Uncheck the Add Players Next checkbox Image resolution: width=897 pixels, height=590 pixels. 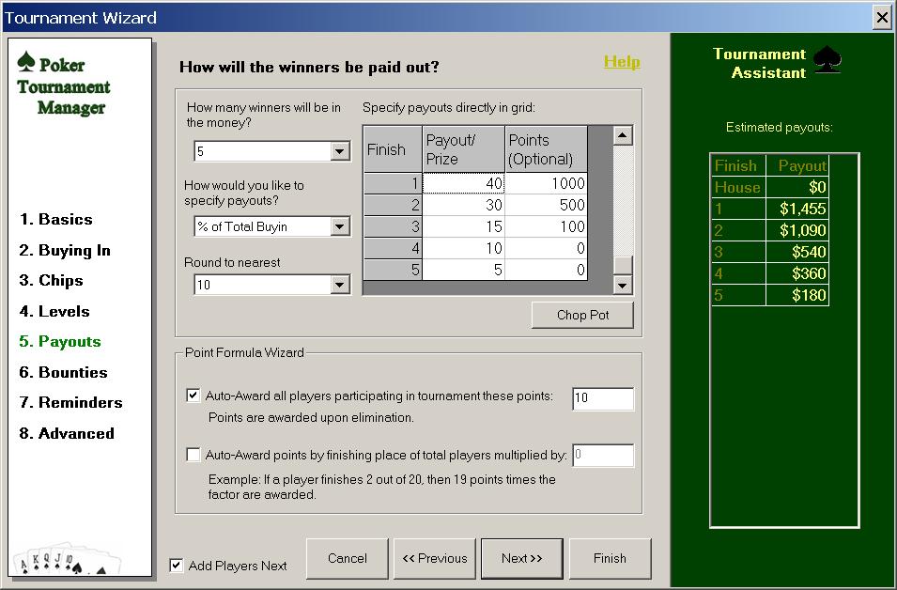(175, 565)
